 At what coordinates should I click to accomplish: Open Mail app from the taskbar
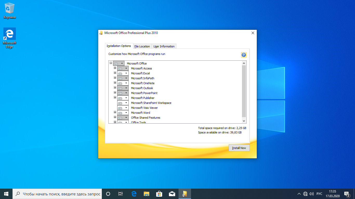coord(172,194)
